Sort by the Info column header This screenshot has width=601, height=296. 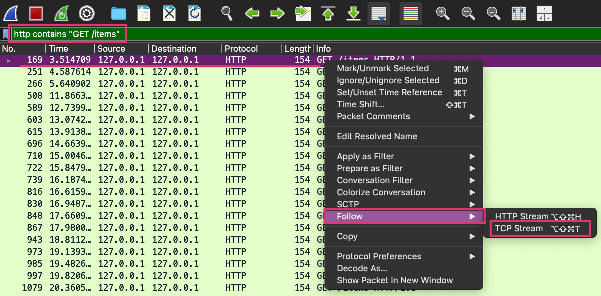point(457,49)
